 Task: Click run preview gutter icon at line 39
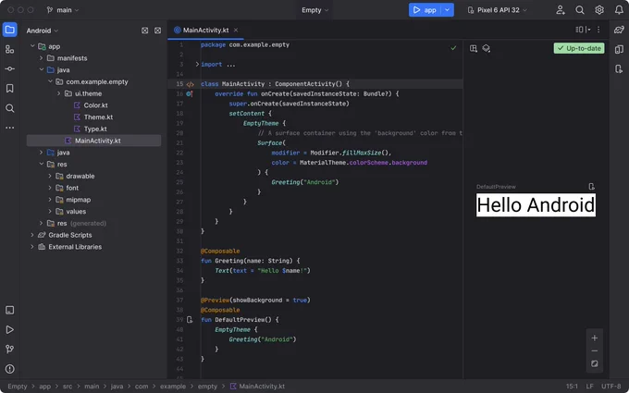(190, 320)
